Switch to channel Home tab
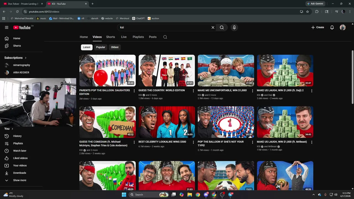 tap(84, 37)
